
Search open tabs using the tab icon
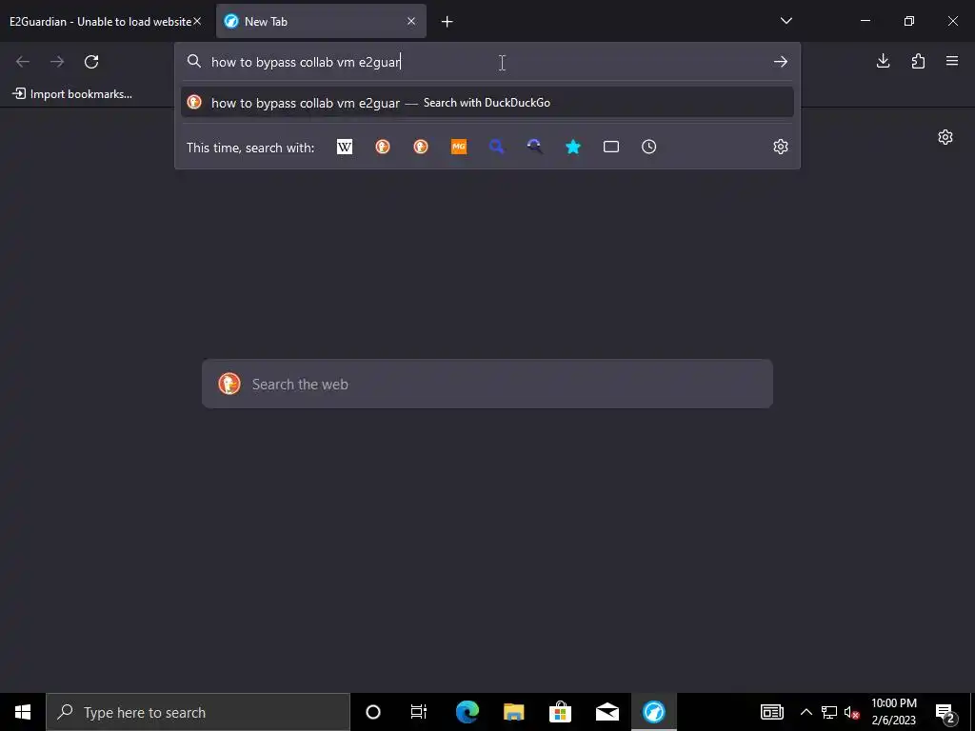[x=611, y=147]
